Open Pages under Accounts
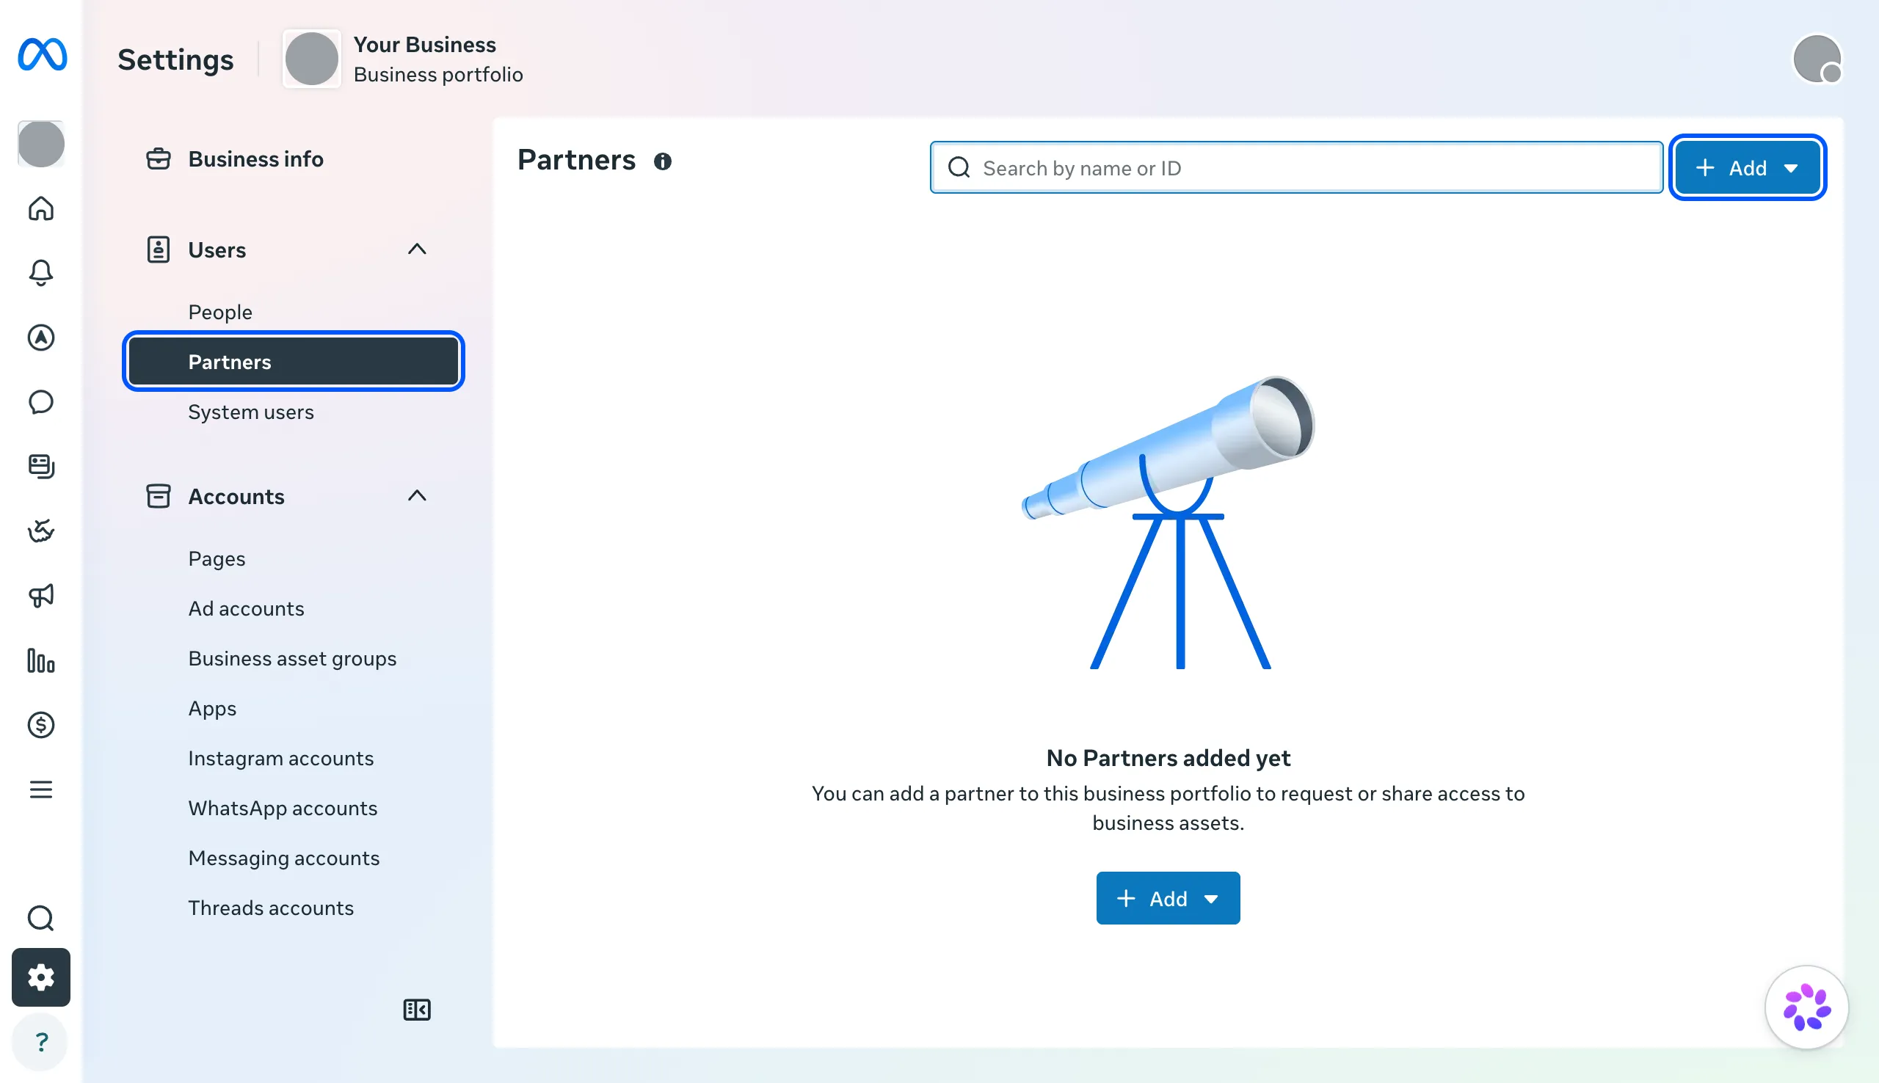Screen dimensions: 1879x1083 217,558
